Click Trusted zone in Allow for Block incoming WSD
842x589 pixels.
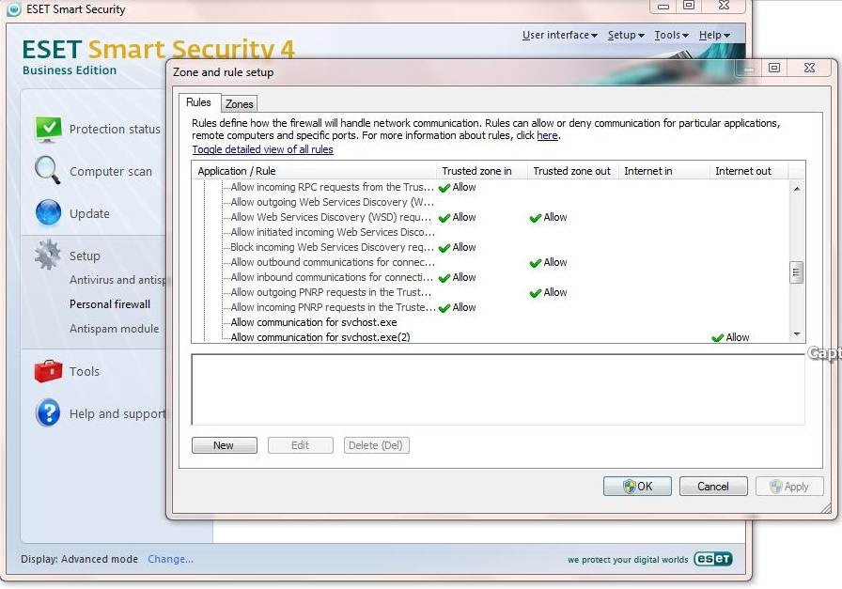458,247
